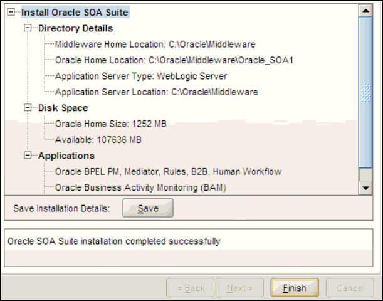Select Oracle Business Activity Monitoring entry
Image resolution: width=383 pixels, height=301 pixels.
[140, 187]
